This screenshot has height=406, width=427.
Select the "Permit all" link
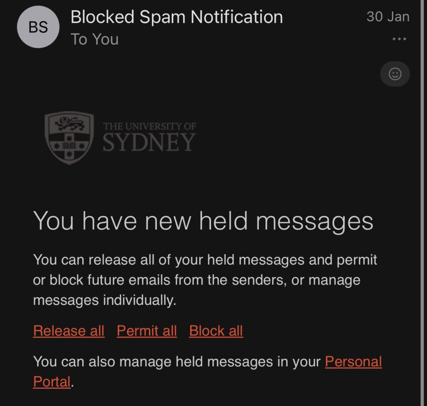(147, 331)
